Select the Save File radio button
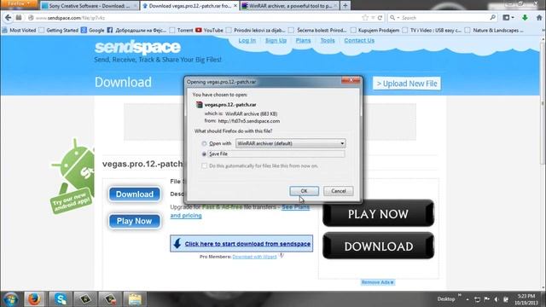 point(204,153)
